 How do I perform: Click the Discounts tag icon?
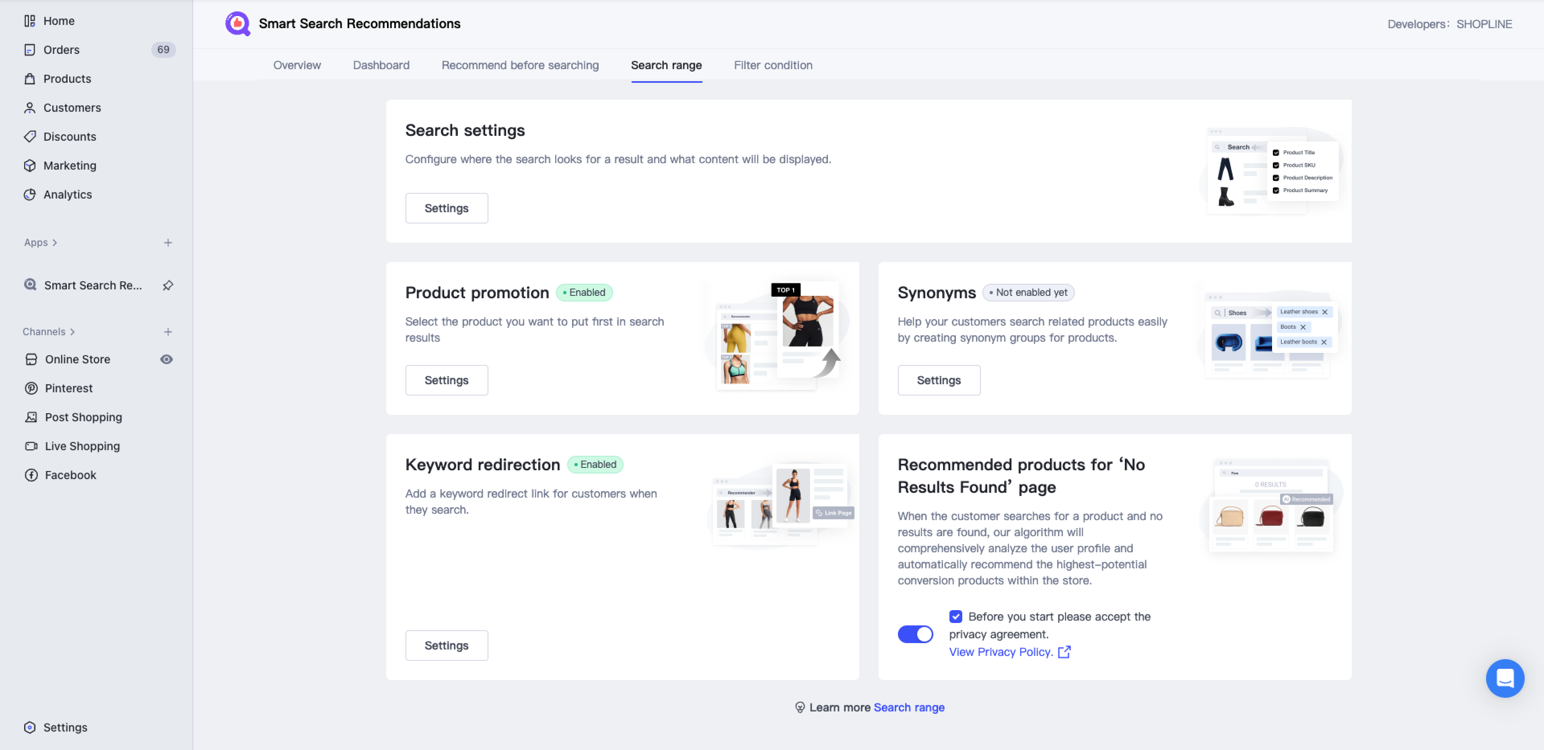pyautogui.click(x=29, y=137)
